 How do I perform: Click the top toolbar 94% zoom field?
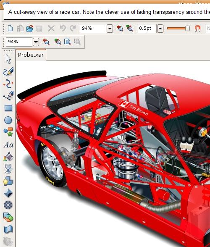point(93,29)
